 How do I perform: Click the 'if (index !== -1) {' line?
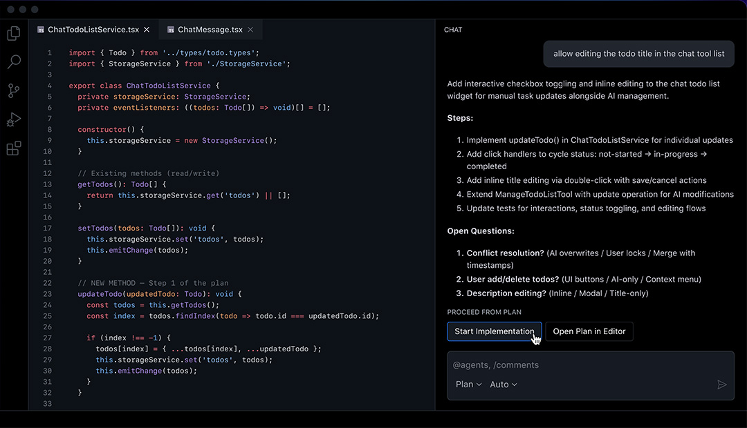[129, 338]
